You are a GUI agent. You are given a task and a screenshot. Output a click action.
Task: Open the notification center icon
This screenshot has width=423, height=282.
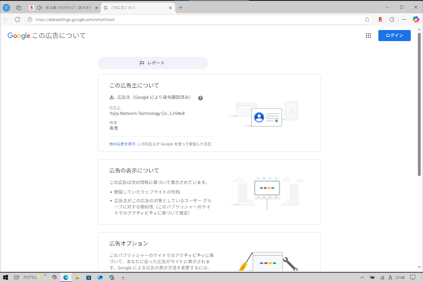pyautogui.click(x=413, y=277)
